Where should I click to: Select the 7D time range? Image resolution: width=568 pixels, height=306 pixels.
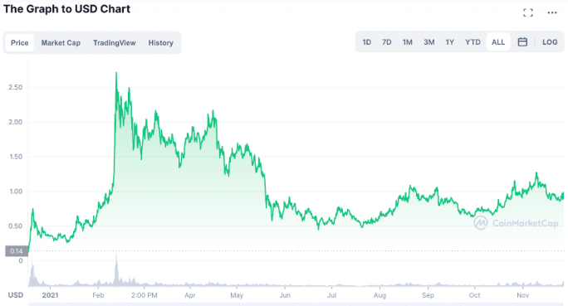click(386, 42)
